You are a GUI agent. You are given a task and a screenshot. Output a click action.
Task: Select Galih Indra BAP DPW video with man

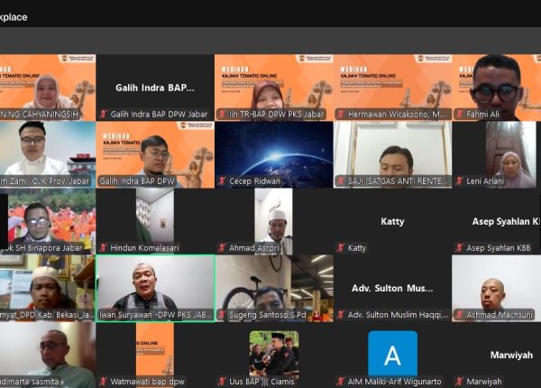coord(155,154)
